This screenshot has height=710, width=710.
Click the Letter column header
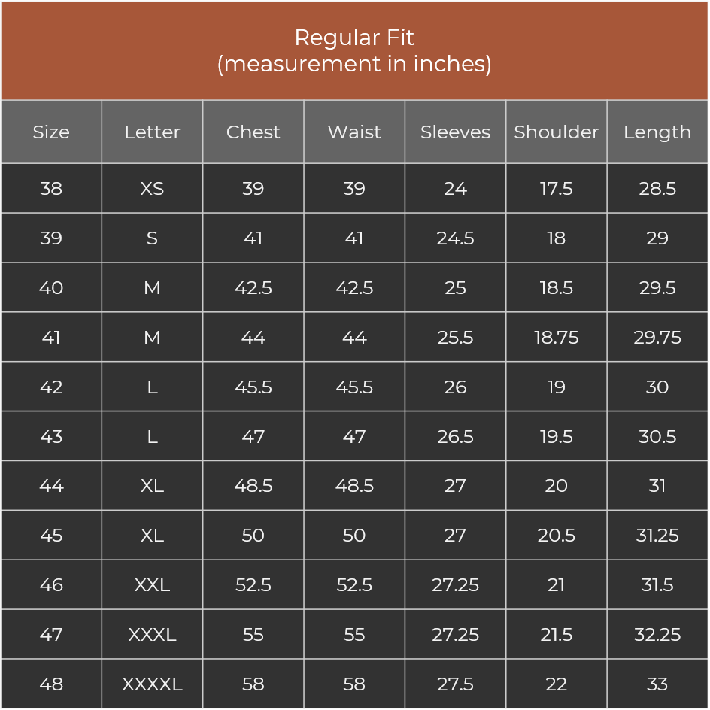coord(152,132)
